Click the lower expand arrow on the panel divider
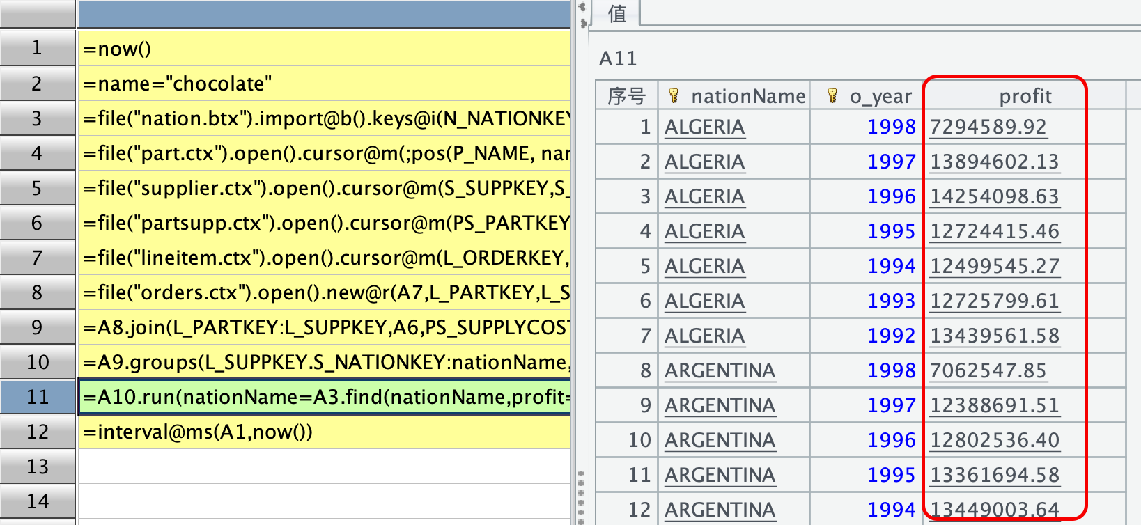Viewport: 1141px width, 525px height. click(x=582, y=23)
